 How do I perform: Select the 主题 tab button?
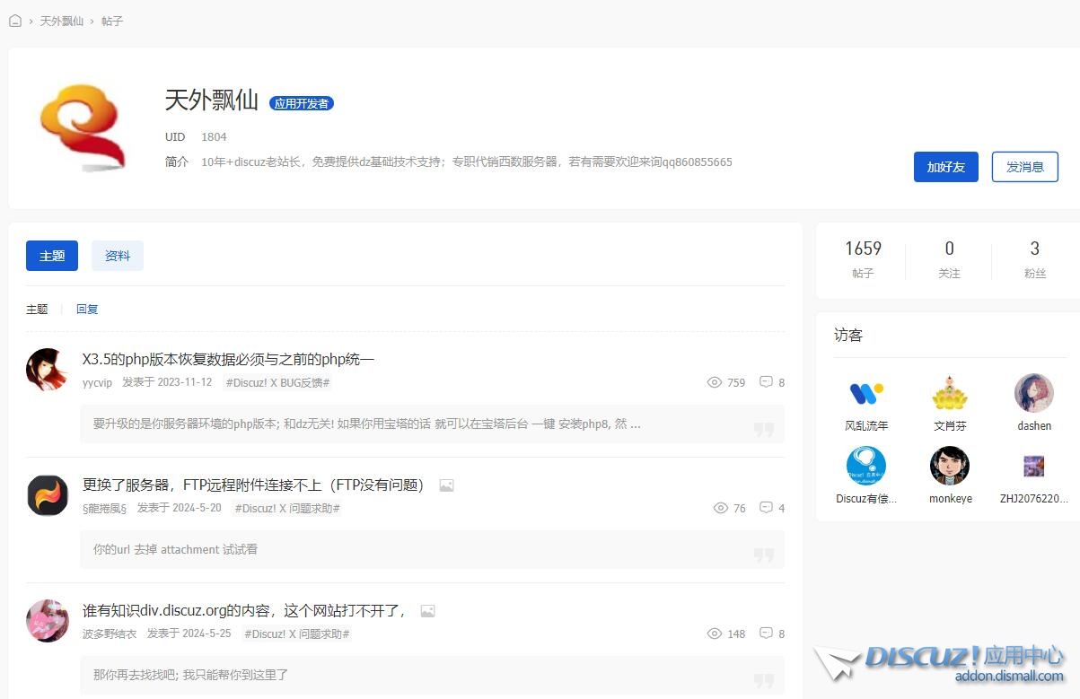[52, 256]
